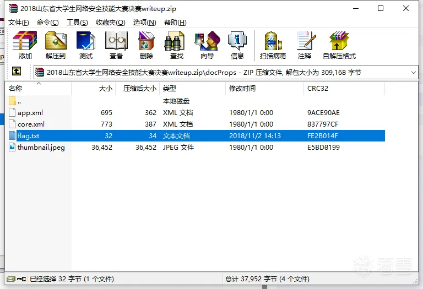Click the Scan Virus (扫描病毒) icon
423x289 pixels.
tap(273, 40)
